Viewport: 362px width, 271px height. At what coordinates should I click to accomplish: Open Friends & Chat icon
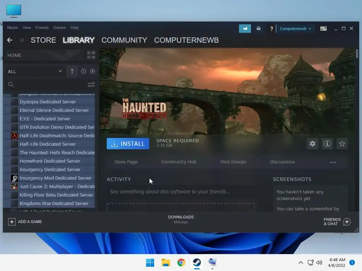(x=347, y=222)
